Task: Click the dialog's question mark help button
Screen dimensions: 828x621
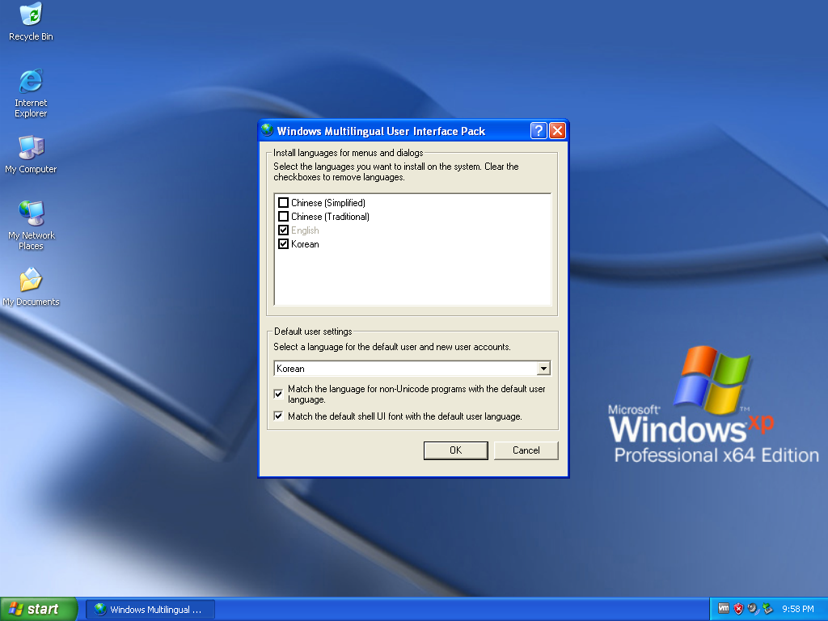Action: click(538, 130)
